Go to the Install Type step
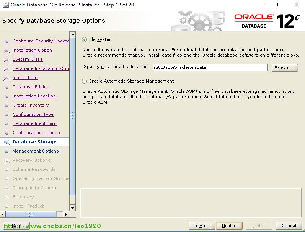Screen dimensions: 305x232 [25, 78]
